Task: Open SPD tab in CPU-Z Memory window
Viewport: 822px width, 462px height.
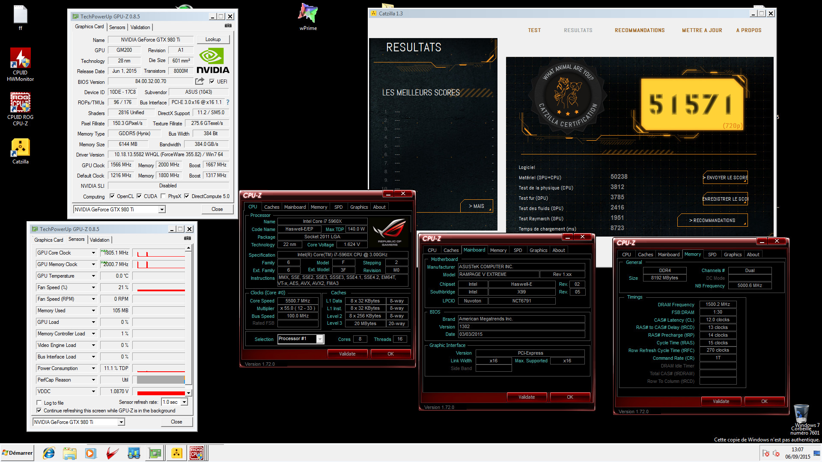Action: pyautogui.click(x=712, y=255)
